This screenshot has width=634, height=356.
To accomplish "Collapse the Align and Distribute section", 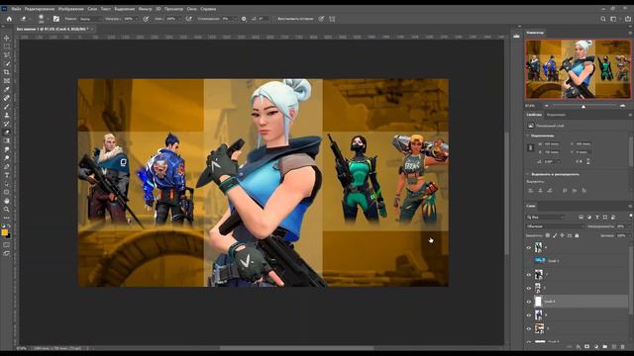I will (528, 174).
